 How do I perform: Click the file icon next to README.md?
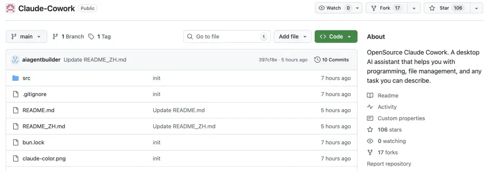[15, 110]
